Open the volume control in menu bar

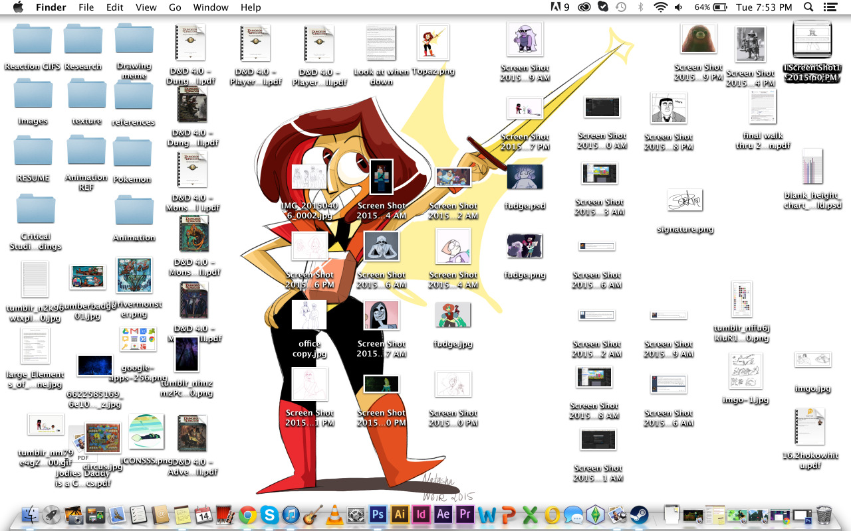[679, 7]
